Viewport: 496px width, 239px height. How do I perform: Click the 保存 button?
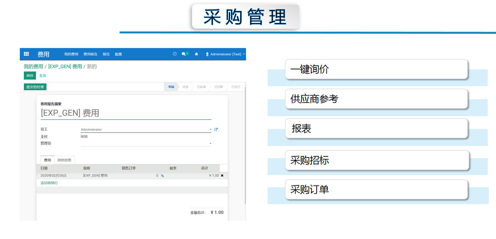click(x=30, y=75)
